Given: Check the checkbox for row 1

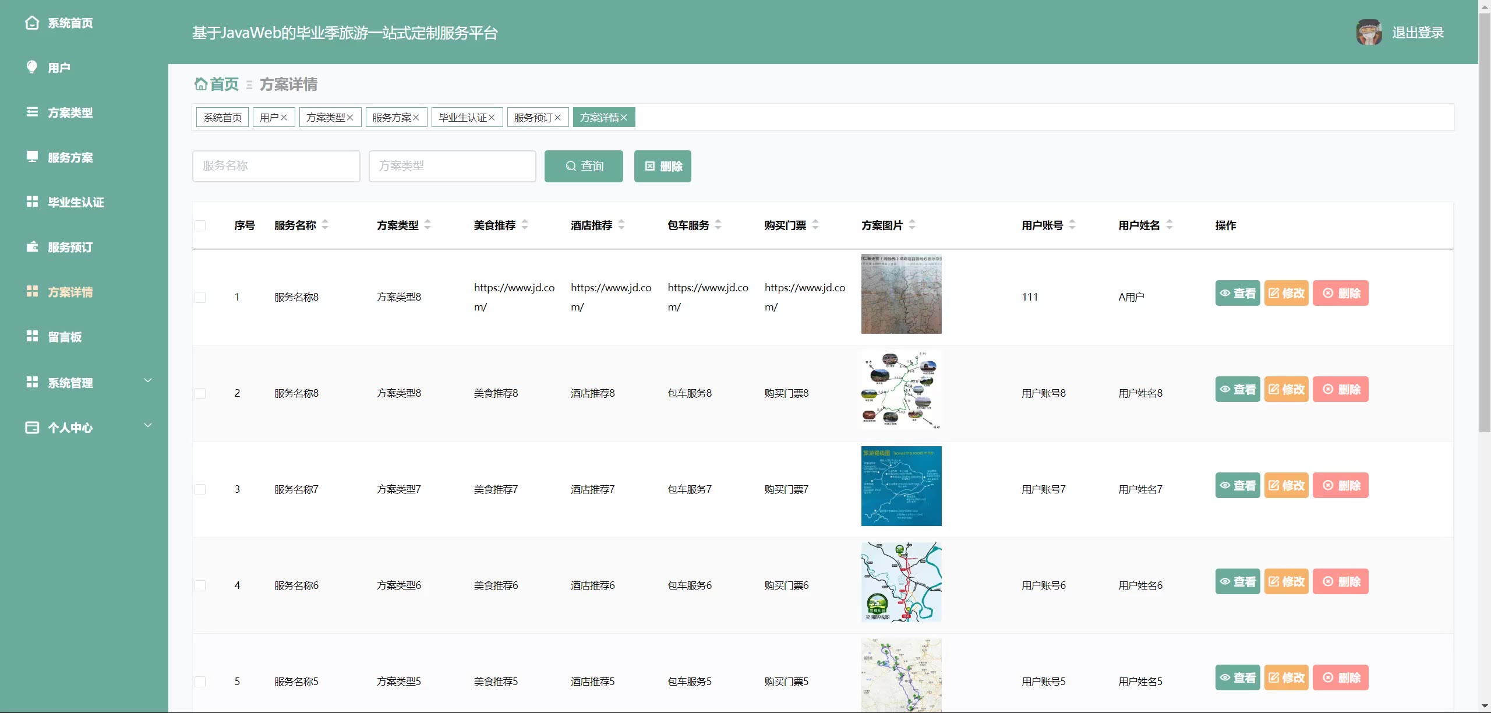Looking at the screenshot, I should click(x=200, y=297).
